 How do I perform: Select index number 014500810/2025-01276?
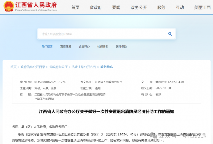tap(50, 82)
